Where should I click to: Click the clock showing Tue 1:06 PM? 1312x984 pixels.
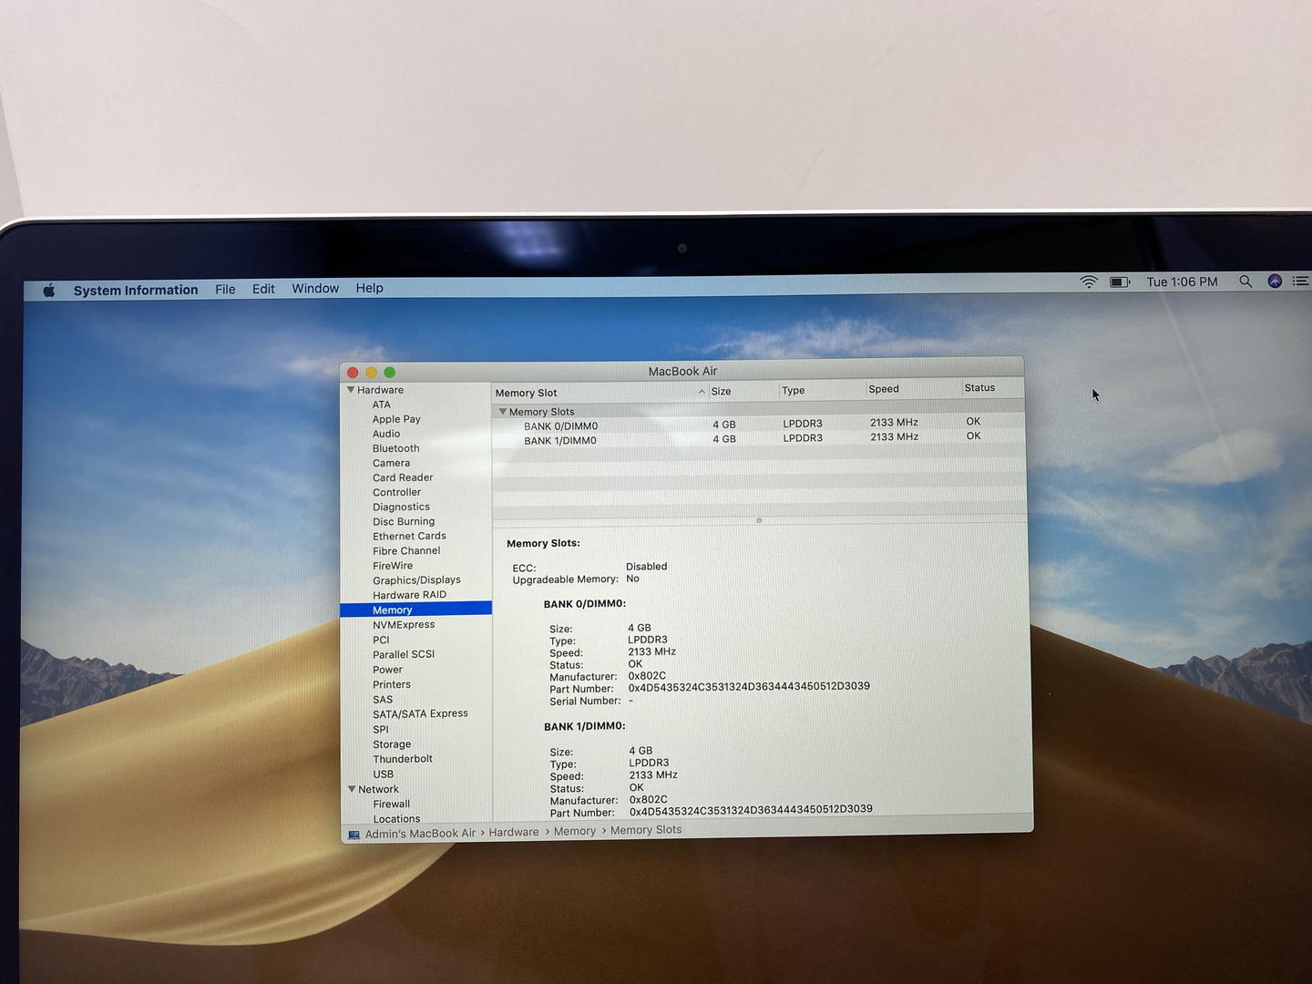1182,282
